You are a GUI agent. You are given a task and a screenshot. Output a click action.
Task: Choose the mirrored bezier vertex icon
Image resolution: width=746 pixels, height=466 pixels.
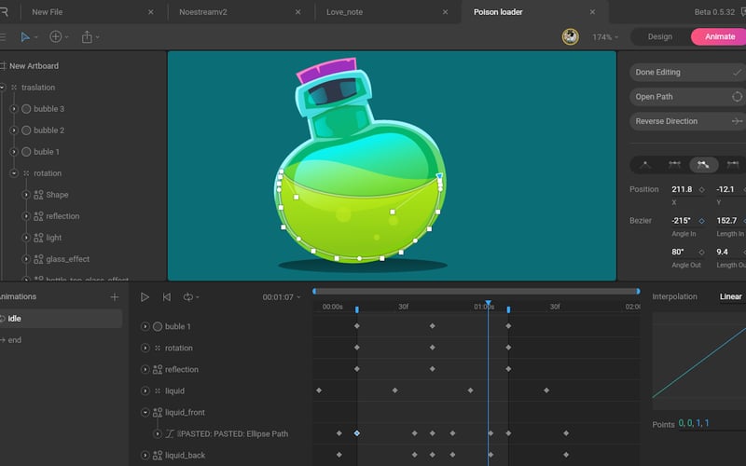click(x=674, y=165)
